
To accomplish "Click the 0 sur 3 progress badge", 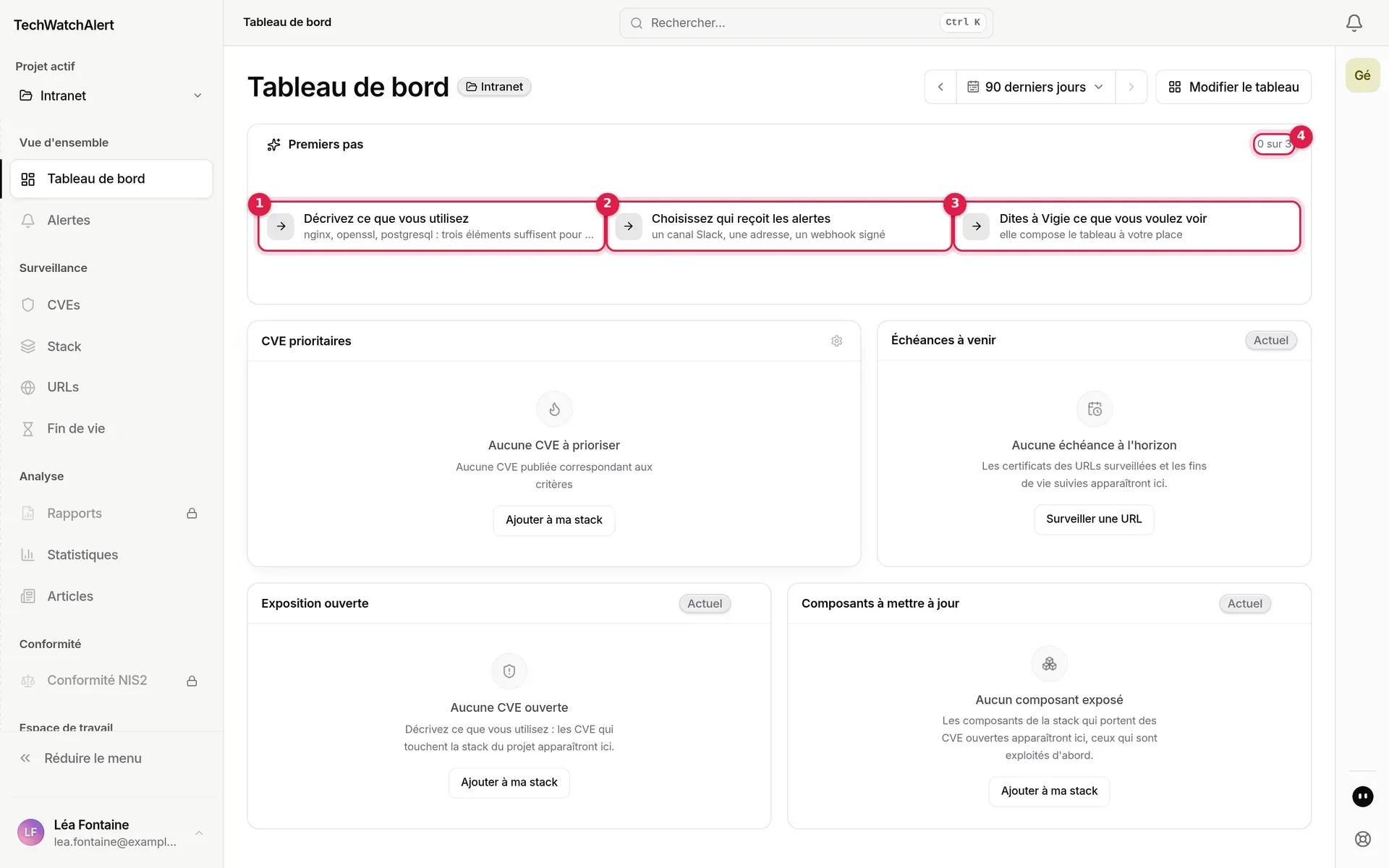I will [x=1274, y=144].
